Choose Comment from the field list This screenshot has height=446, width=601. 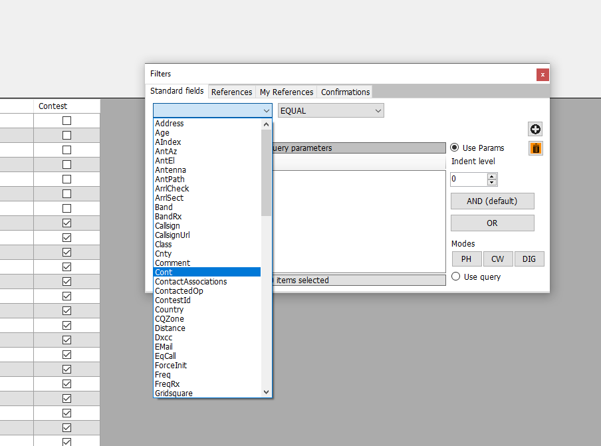(207, 263)
